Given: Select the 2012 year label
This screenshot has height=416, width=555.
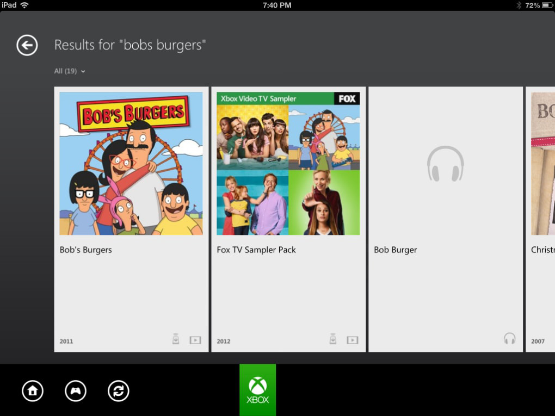Looking at the screenshot, I should coord(223,342).
